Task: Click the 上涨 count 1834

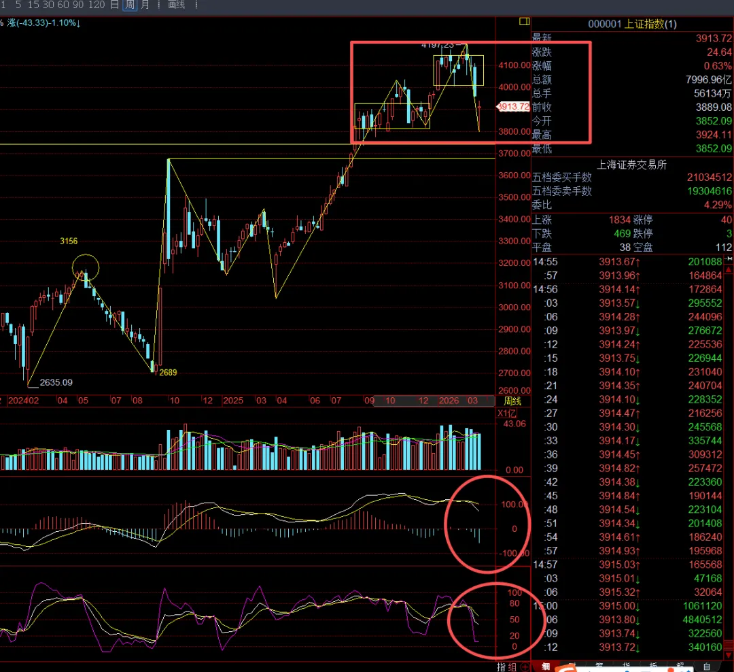Action: pyautogui.click(x=619, y=220)
